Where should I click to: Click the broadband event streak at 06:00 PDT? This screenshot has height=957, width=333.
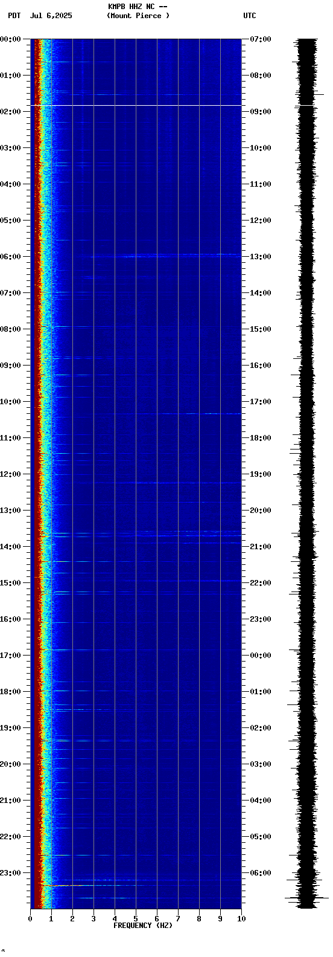(166, 256)
